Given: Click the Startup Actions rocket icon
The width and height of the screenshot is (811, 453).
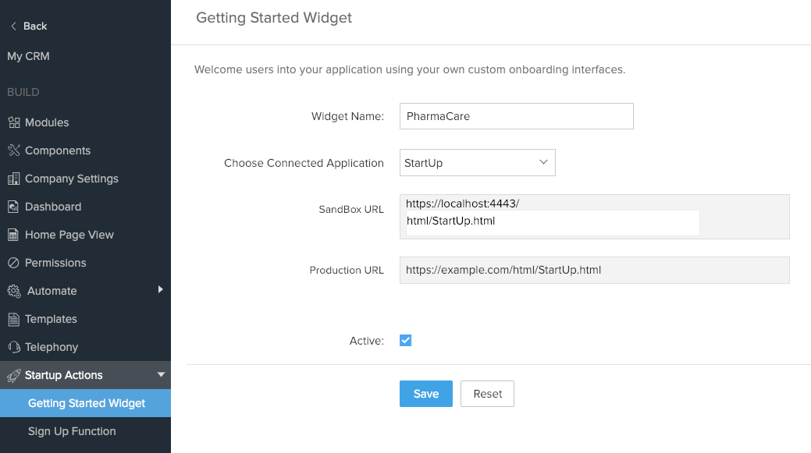Looking at the screenshot, I should [13, 375].
